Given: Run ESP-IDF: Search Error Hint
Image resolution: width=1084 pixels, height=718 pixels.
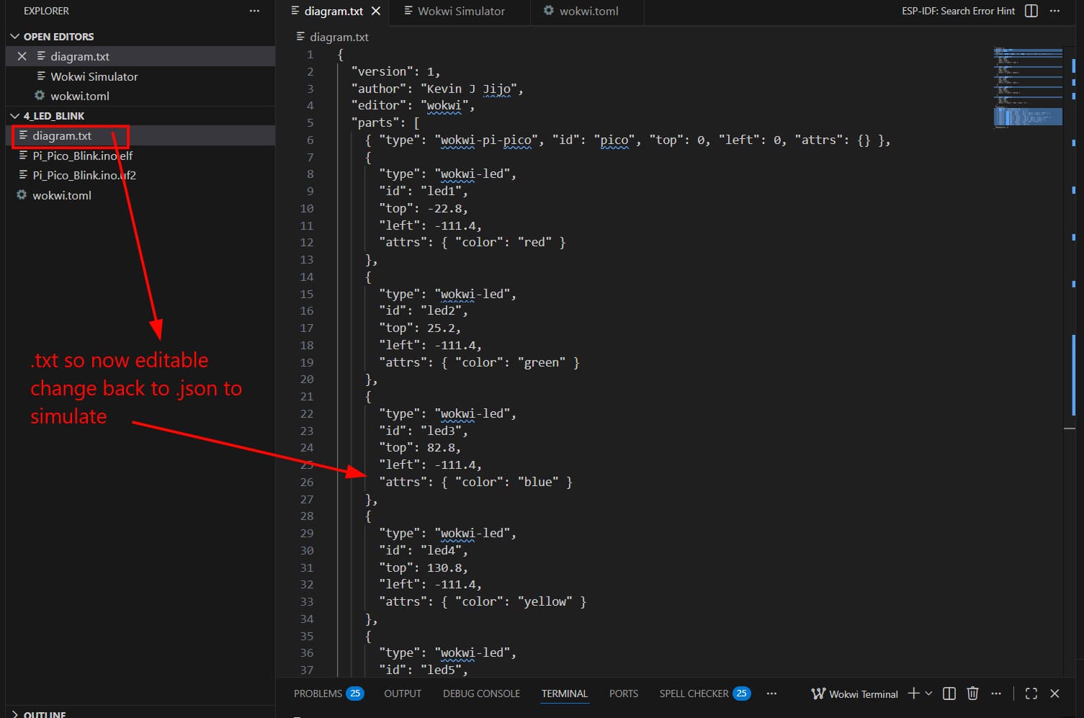Looking at the screenshot, I should pyautogui.click(x=957, y=11).
